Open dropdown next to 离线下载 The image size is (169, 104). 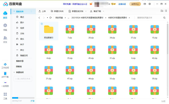[x=104, y=11]
